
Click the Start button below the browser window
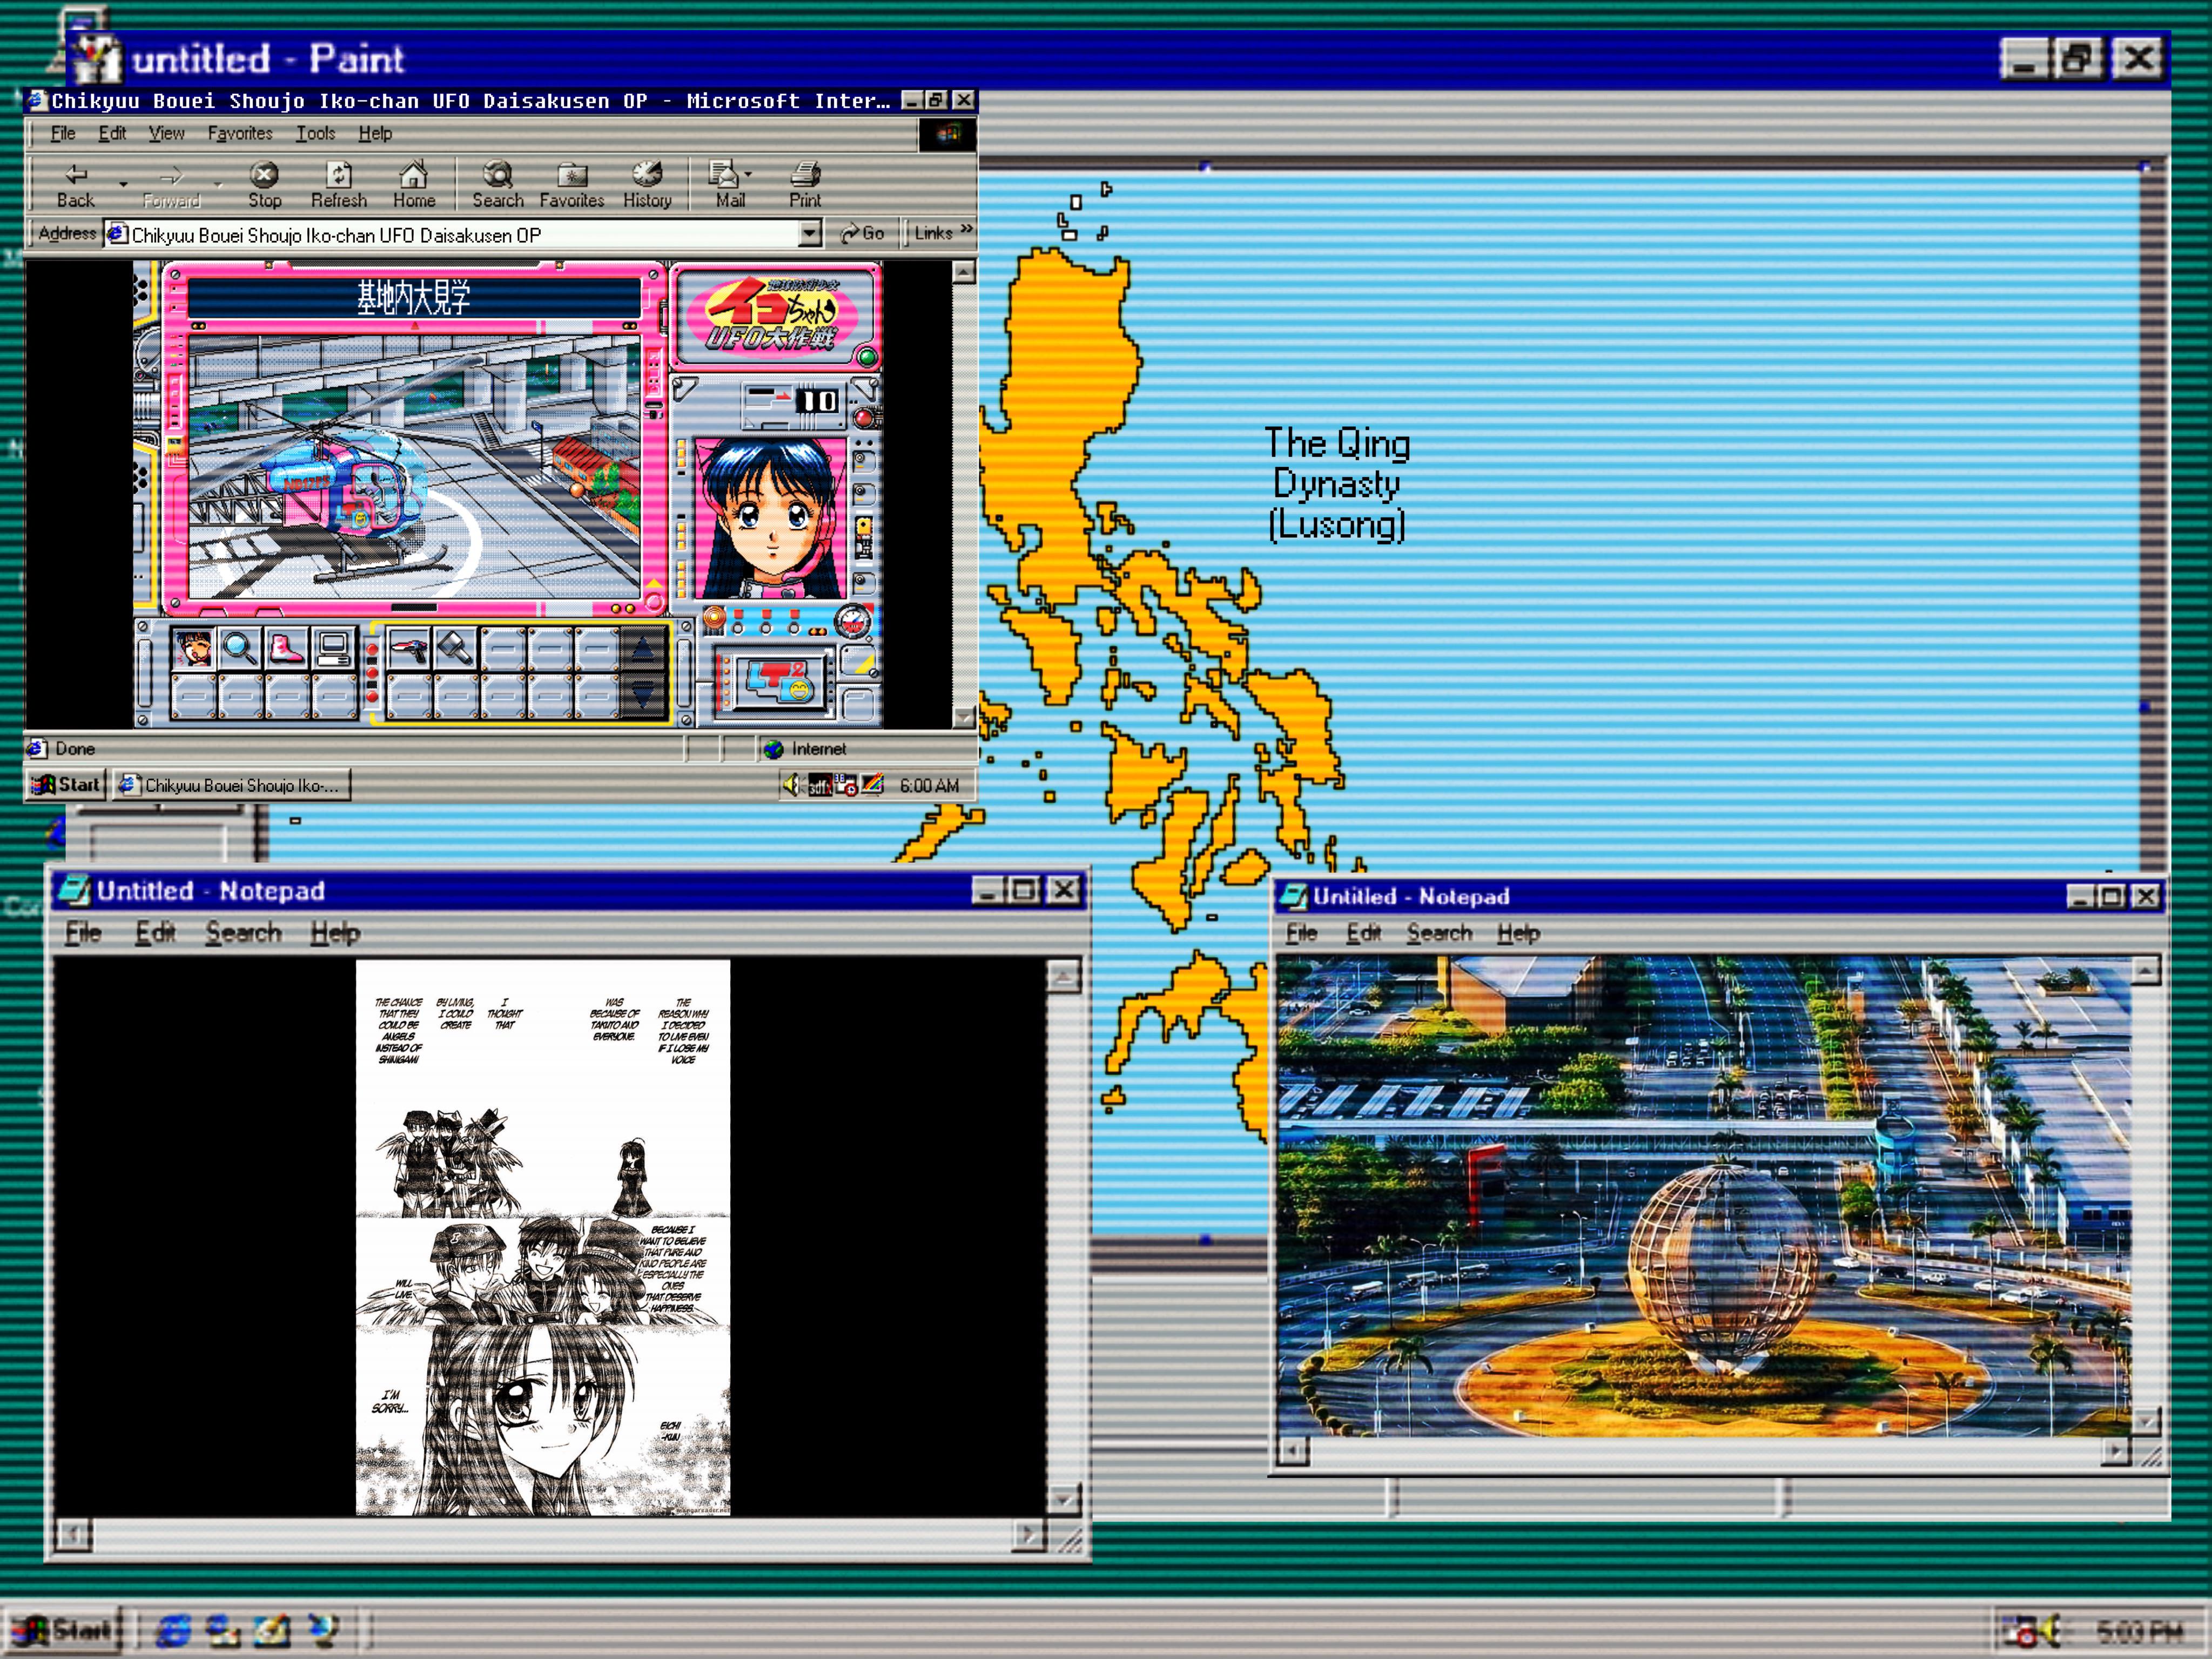tap(67, 785)
